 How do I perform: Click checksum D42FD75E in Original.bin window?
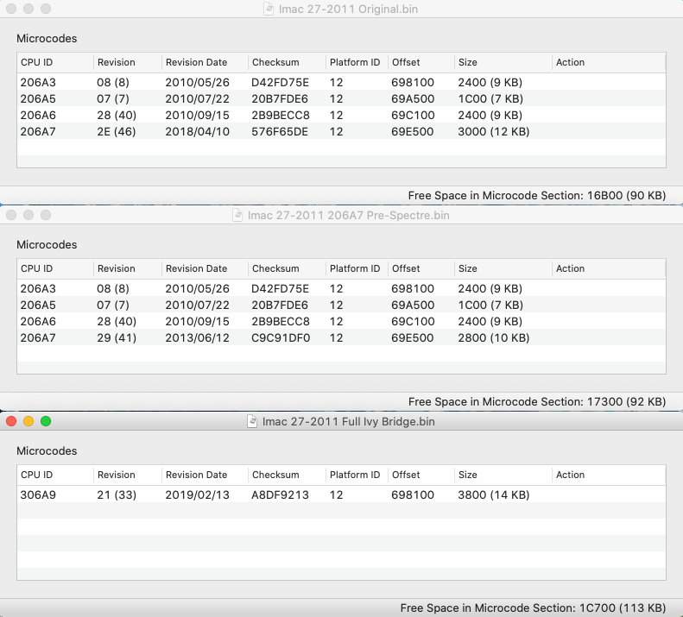coord(280,82)
